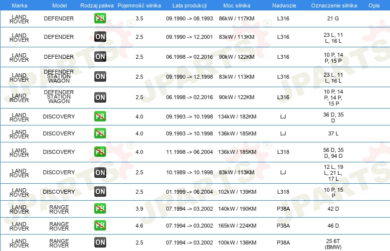Click diesel ON icon for Range Rover 2.5
This screenshot has width=390, height=251.
pos(100,243)
